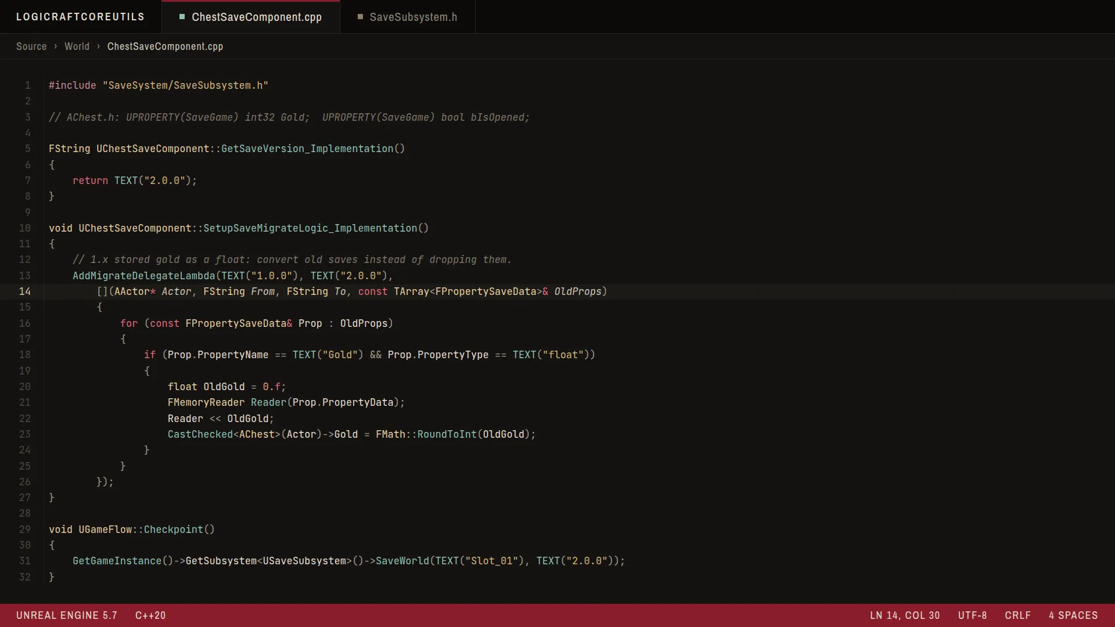
Task: Click line number 1 in the gutter
Action: tap(27, 85)
